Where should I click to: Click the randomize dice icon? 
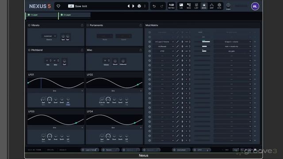[x=139, y=6]
